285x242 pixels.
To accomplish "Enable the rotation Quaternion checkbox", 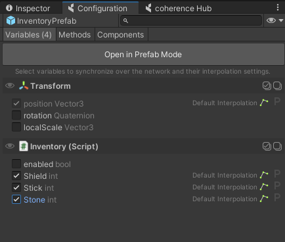I will tap(16, 115).
